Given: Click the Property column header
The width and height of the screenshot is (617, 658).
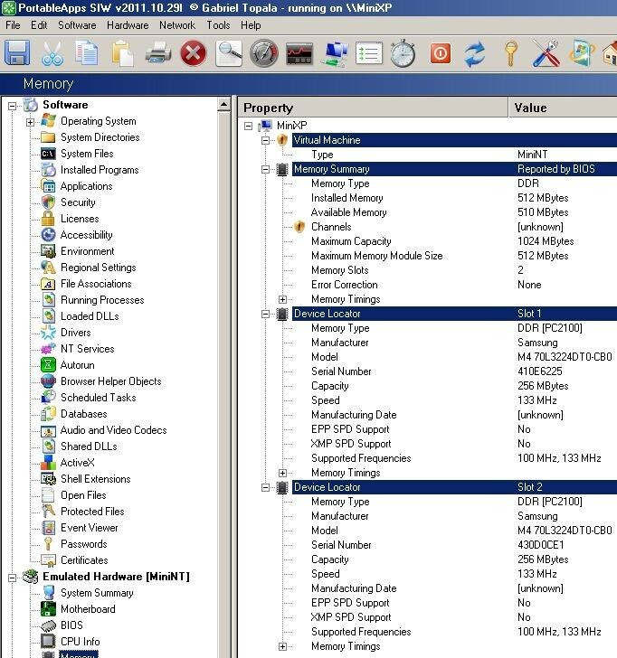Looking at the screenshot, I should (373, 108).
